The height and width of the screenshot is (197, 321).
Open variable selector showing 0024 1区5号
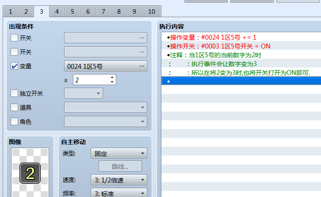[106, 66]
